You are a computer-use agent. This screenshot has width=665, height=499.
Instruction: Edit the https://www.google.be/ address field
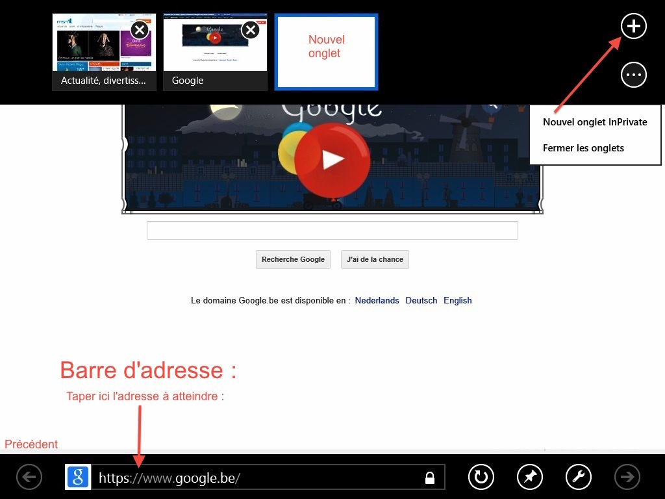268,477
